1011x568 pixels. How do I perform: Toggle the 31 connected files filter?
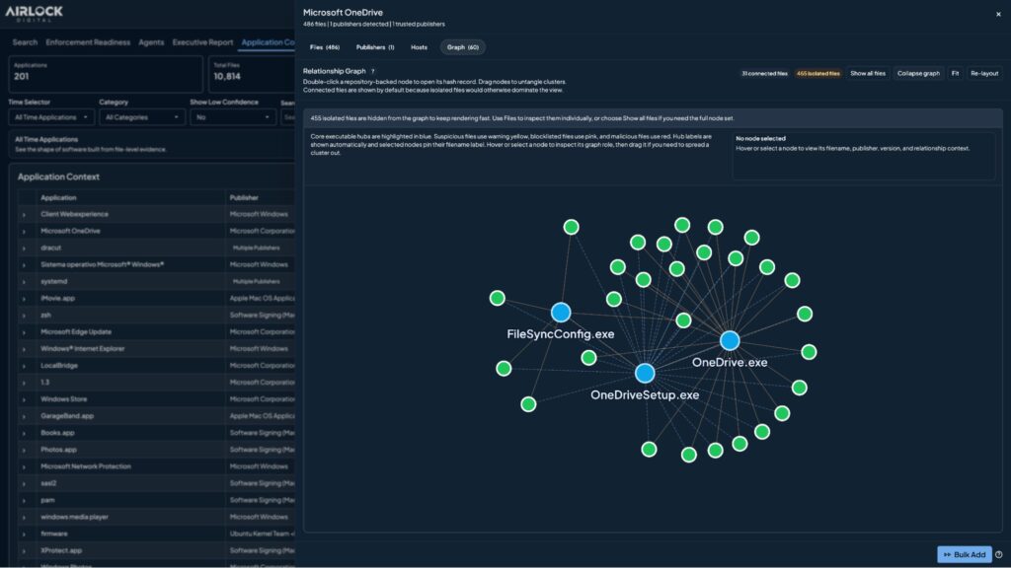[x=764, y=73]
